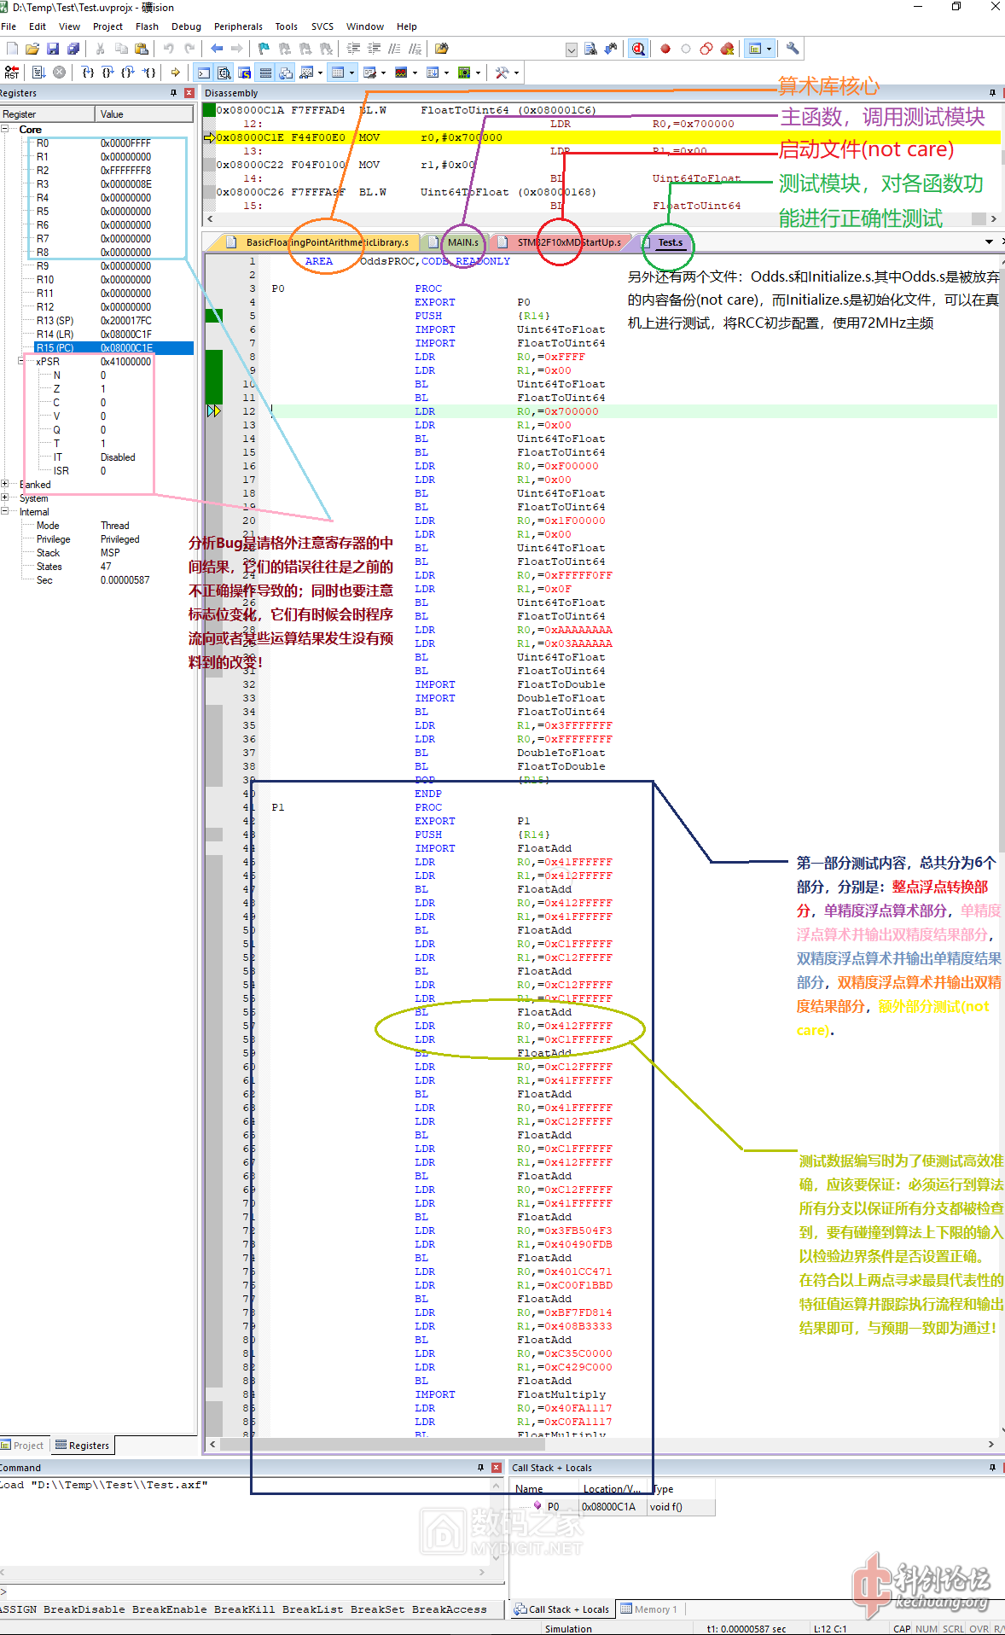Click the Start/Stop Debug Session icon

coord(637,49)
